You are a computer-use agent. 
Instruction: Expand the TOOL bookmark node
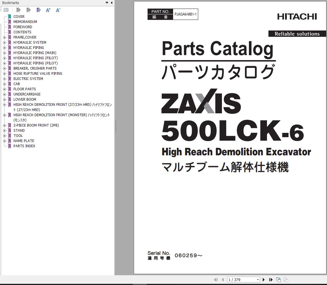point(4,136)
